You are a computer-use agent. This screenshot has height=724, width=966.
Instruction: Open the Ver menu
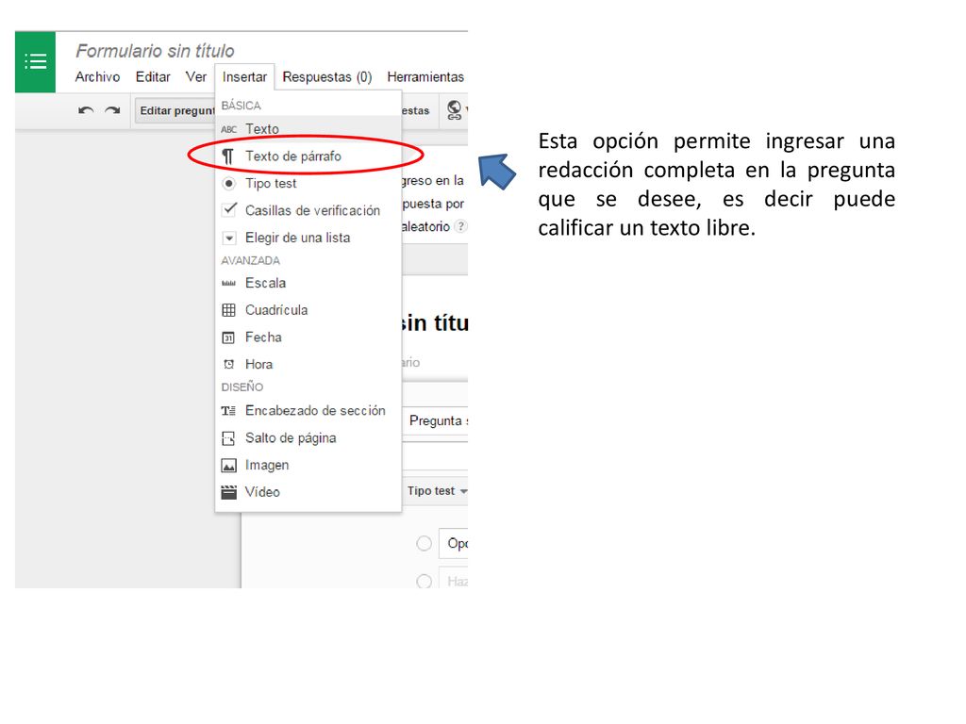[x=196, y=77]
